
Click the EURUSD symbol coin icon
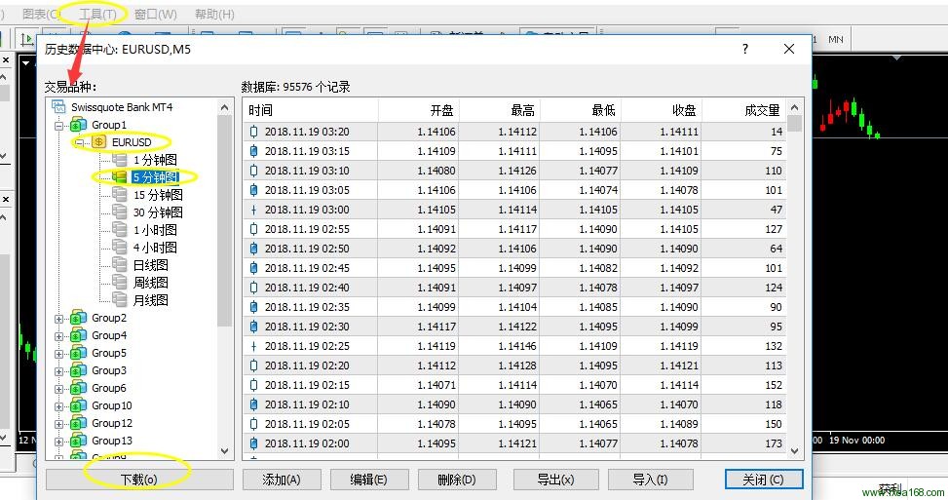(98, 142)
